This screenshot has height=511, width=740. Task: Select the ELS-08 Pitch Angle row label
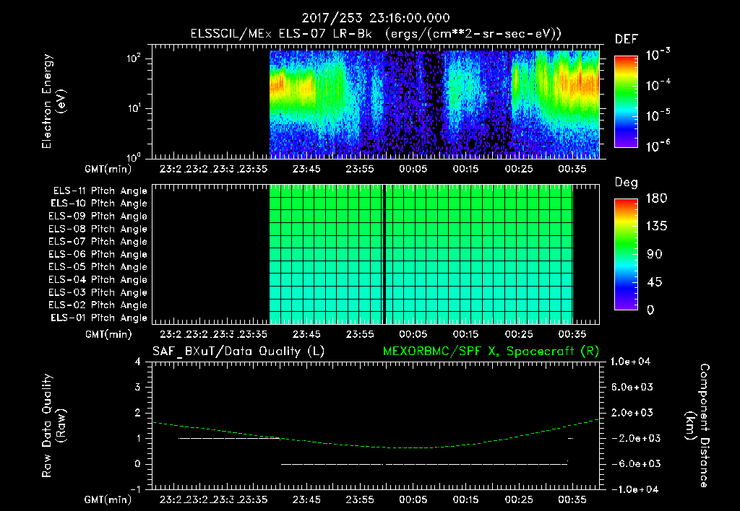coord(98,229)
